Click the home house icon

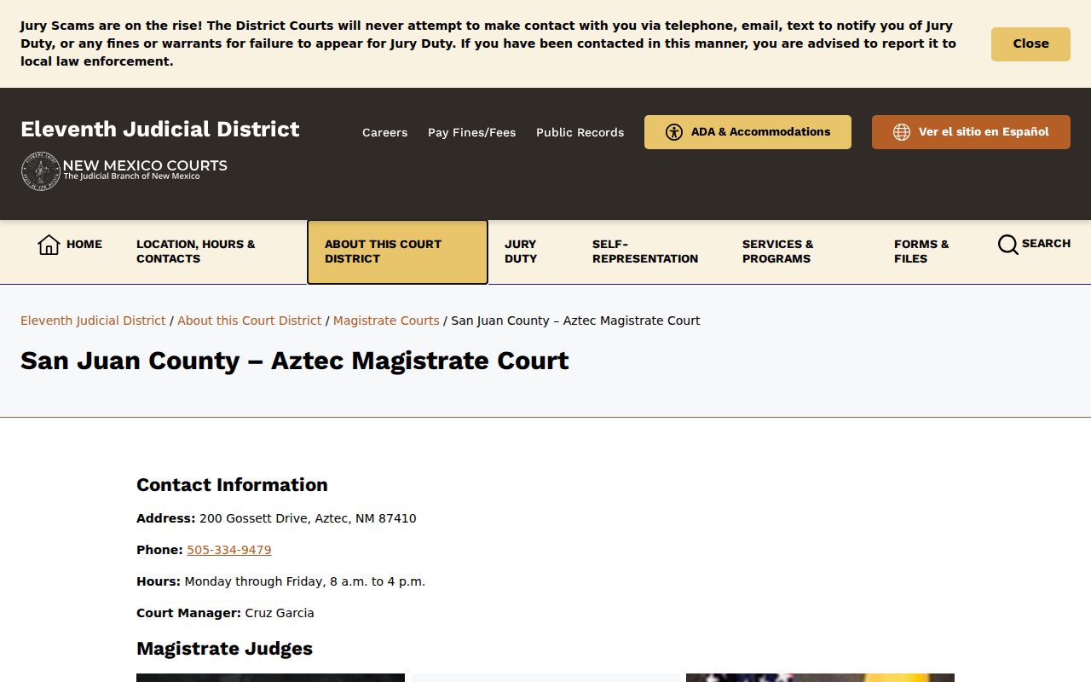point(49,245)
